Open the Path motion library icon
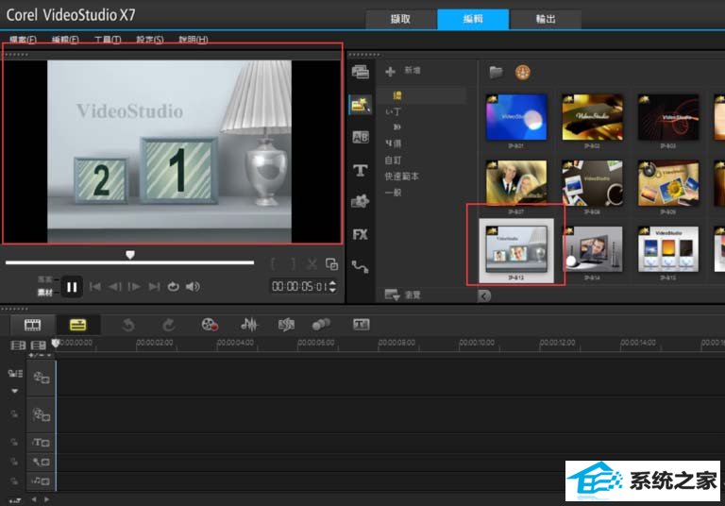The height and width of the screenshot is (506, 725). (x=361, y=267)
